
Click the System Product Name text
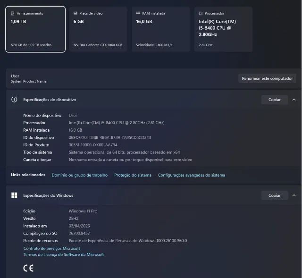tap(28, 81)
